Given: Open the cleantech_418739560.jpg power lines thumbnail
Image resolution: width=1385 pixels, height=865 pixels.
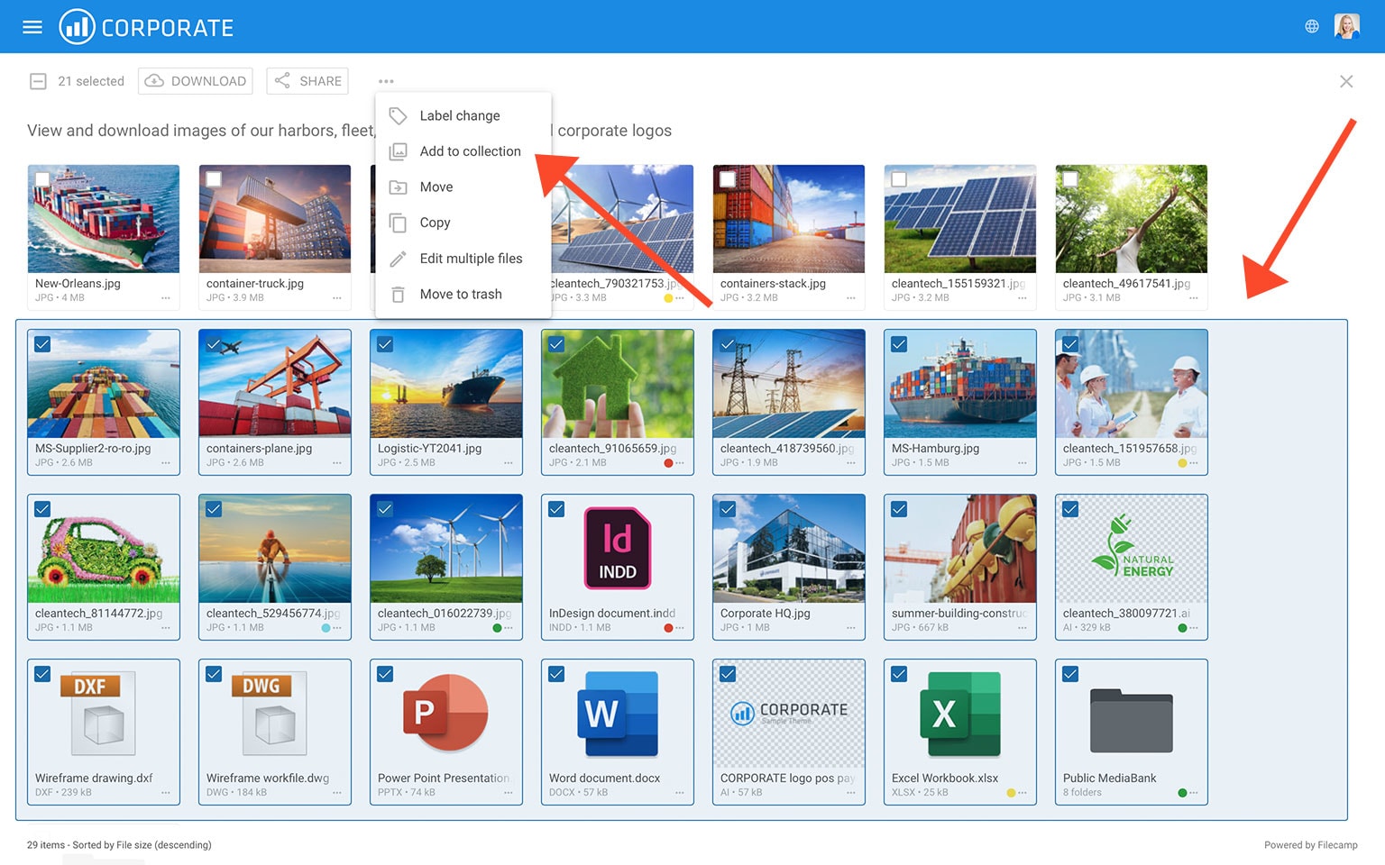Looking at the screenshot, I should pos(789,384).
